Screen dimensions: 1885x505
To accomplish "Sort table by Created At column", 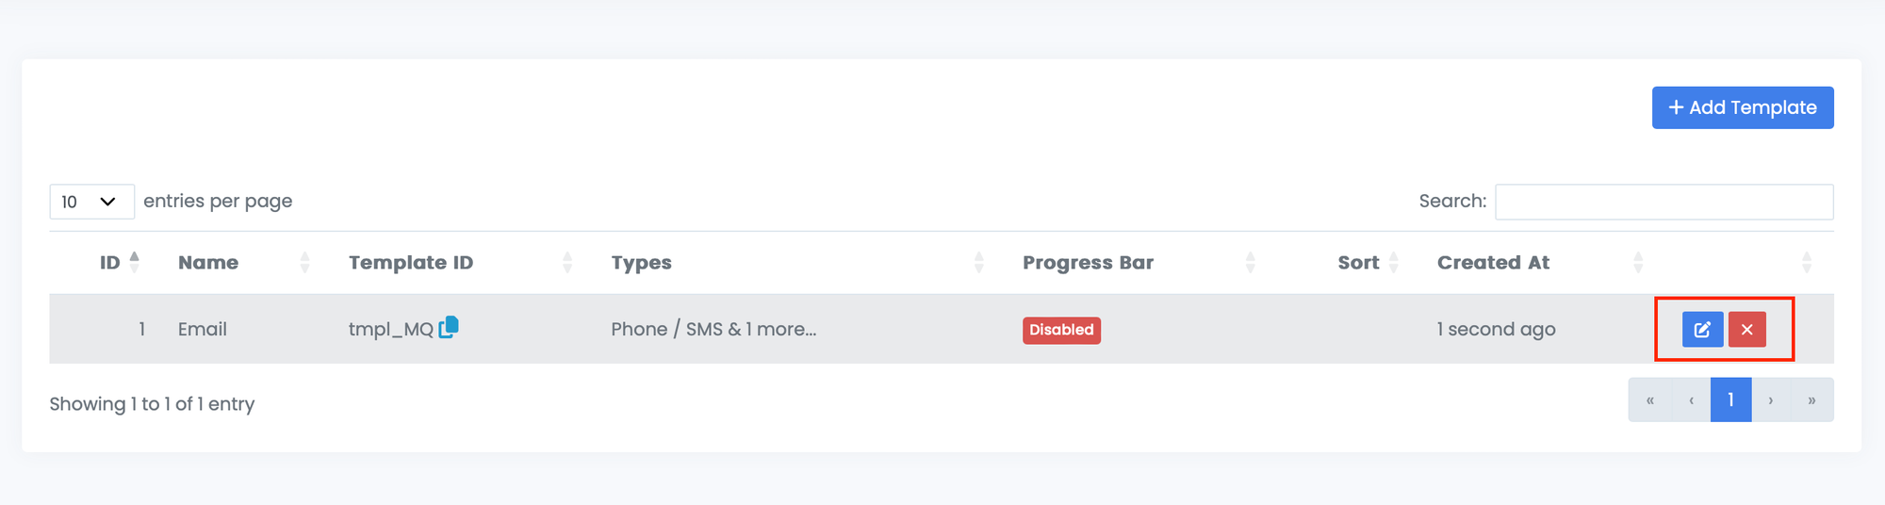I will tap(1493, 263).
